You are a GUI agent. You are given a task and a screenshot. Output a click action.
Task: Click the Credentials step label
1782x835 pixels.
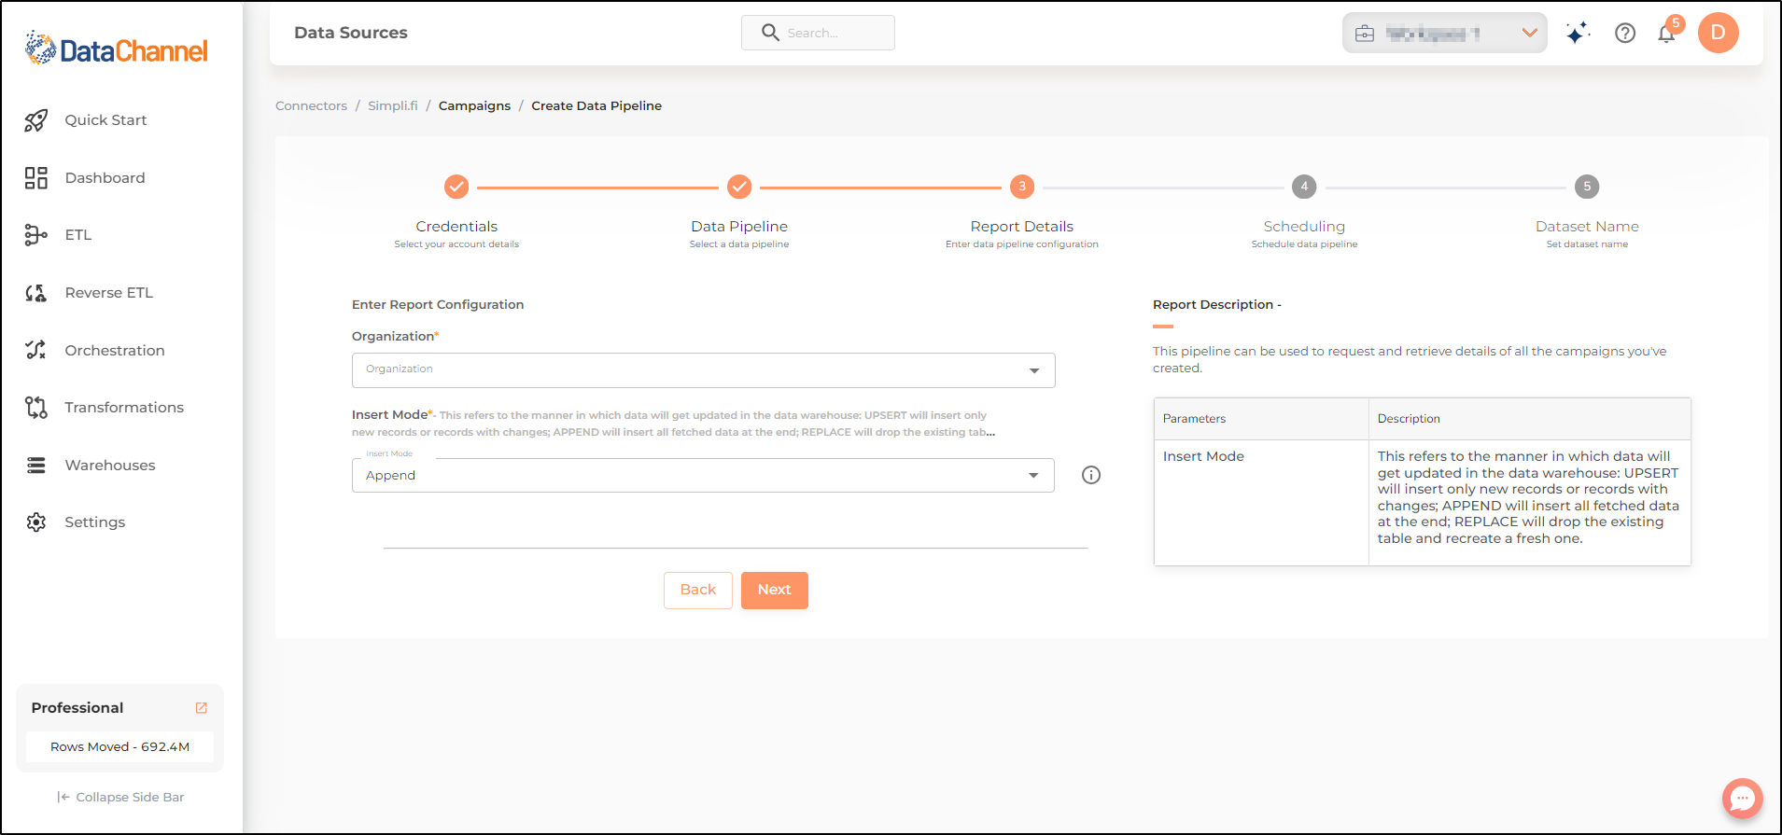[x=456, y=227]
